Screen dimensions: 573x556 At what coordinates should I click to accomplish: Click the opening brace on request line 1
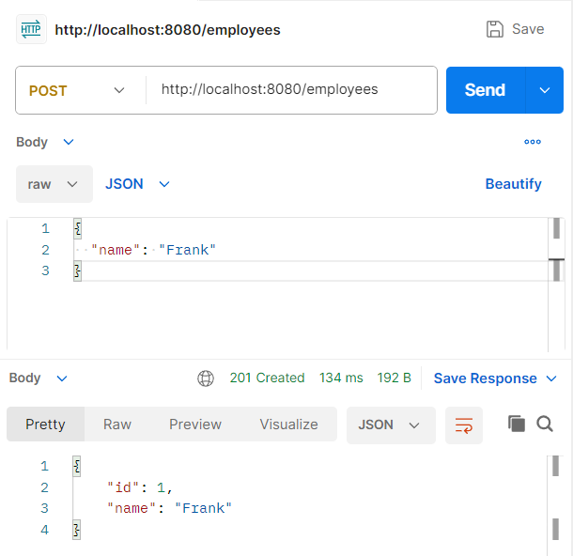(77, 228)
